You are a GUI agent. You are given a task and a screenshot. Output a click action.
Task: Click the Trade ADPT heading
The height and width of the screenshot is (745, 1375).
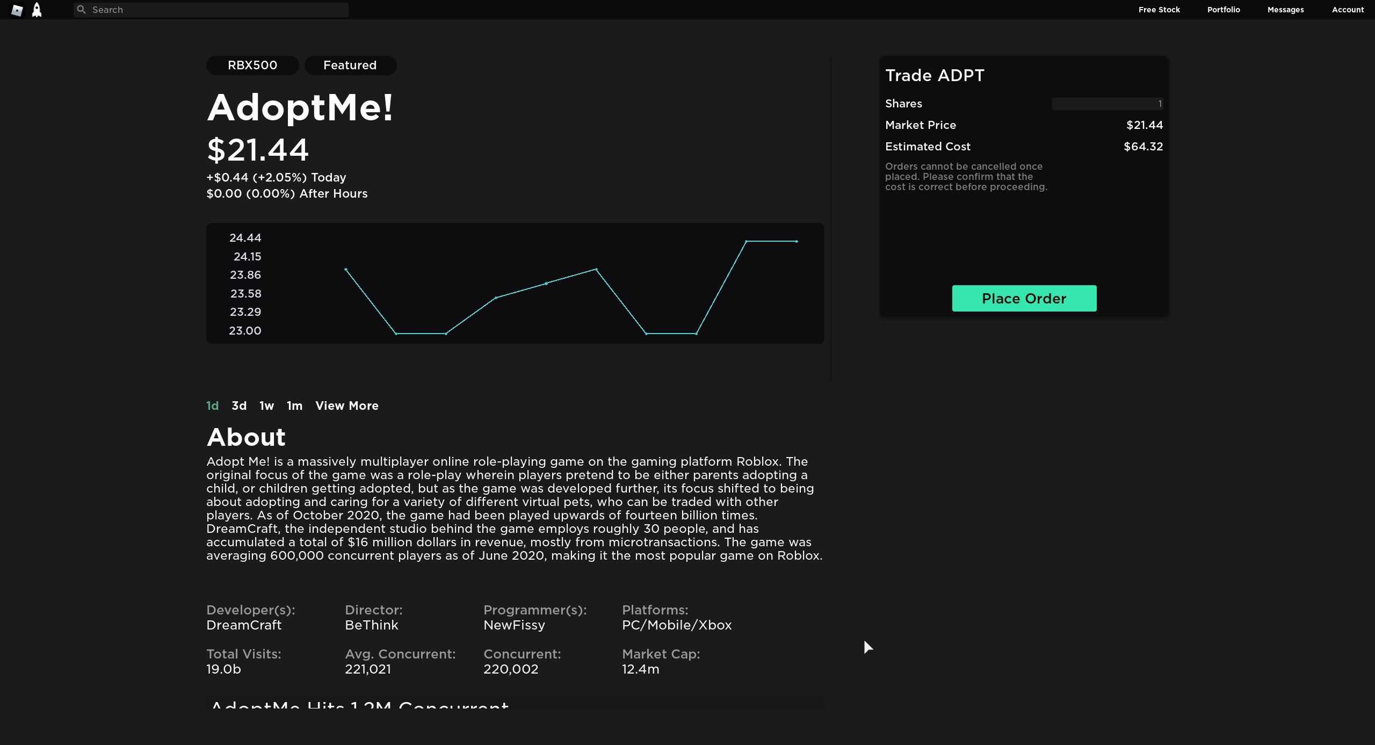[x=935, y=76]
